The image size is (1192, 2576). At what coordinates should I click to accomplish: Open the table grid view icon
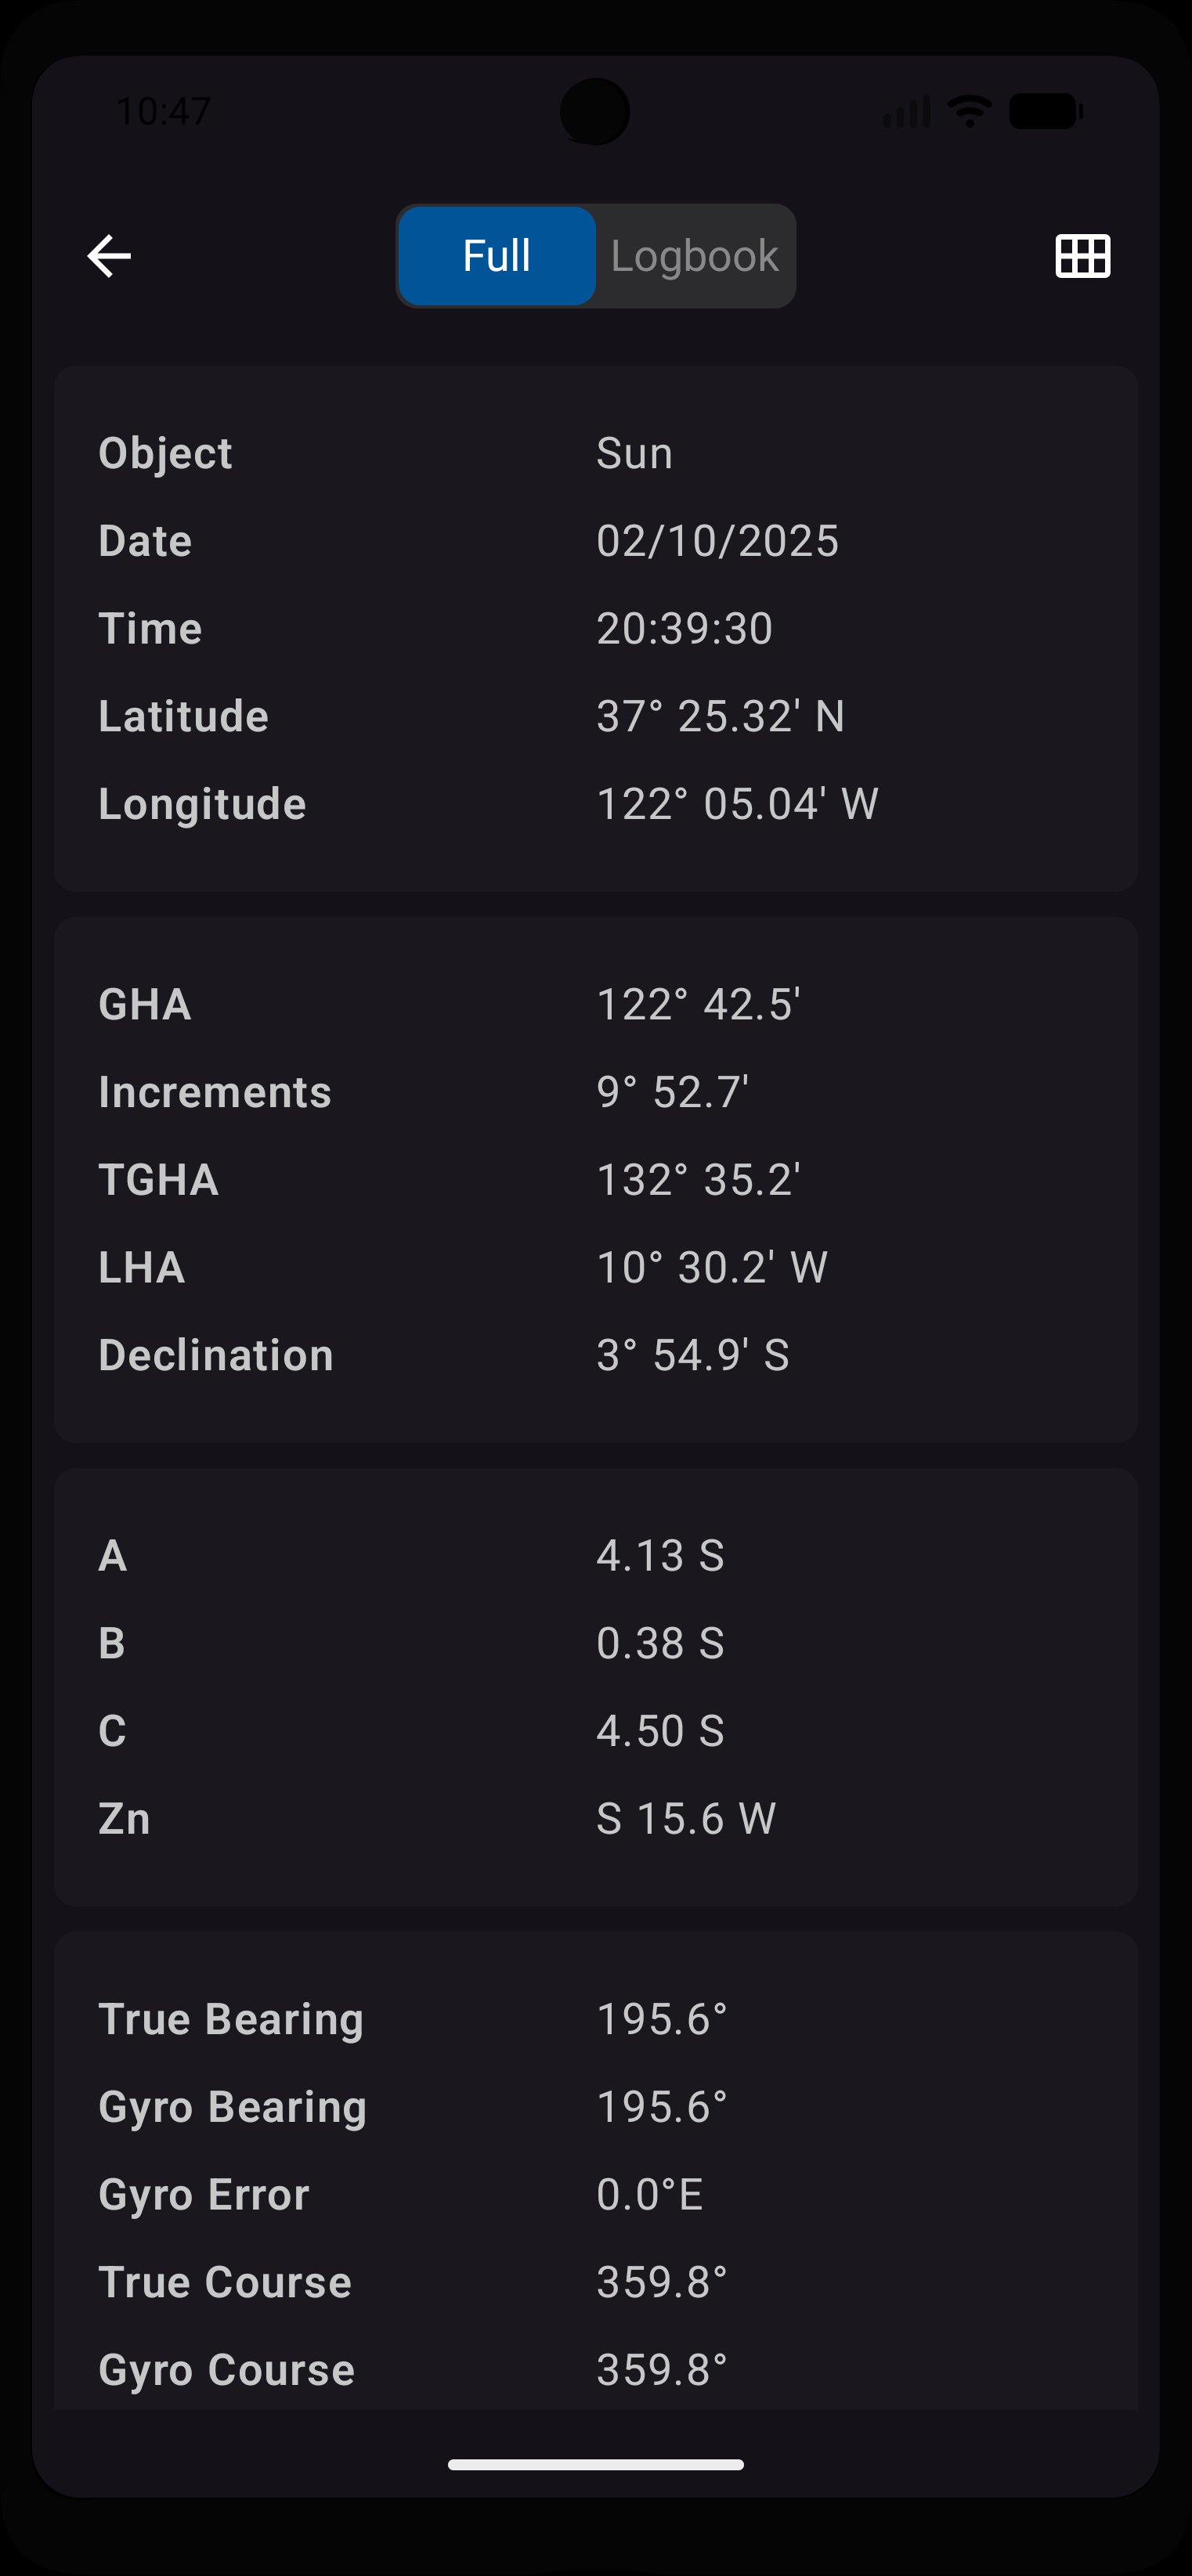(x=1083, y=256)
